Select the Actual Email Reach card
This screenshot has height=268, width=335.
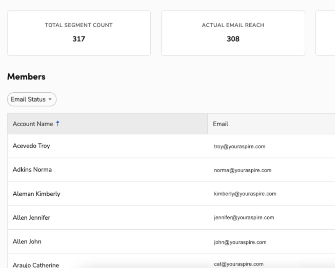233,32
